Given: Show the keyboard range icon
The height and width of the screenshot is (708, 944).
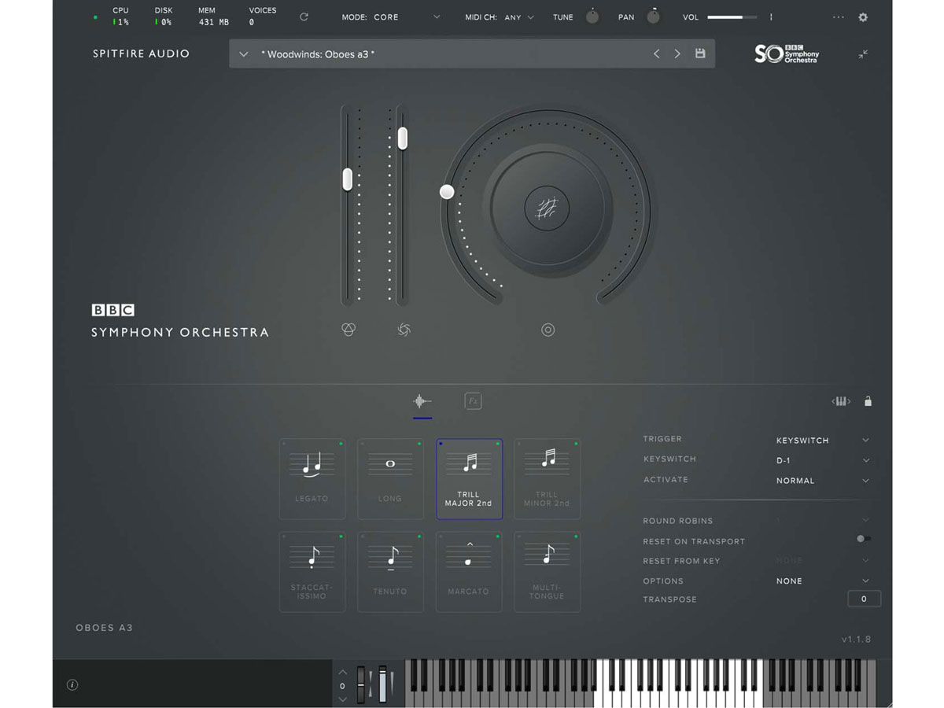Looking at the screenshot, I should coord(841,401).
